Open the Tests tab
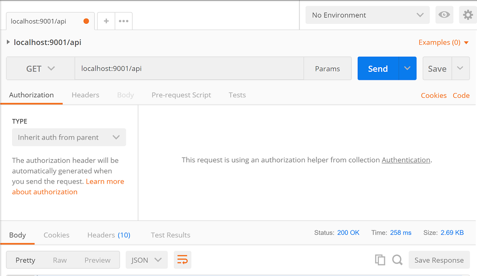 point(237,95)
